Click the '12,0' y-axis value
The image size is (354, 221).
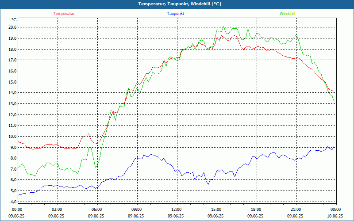pos(12,114)
